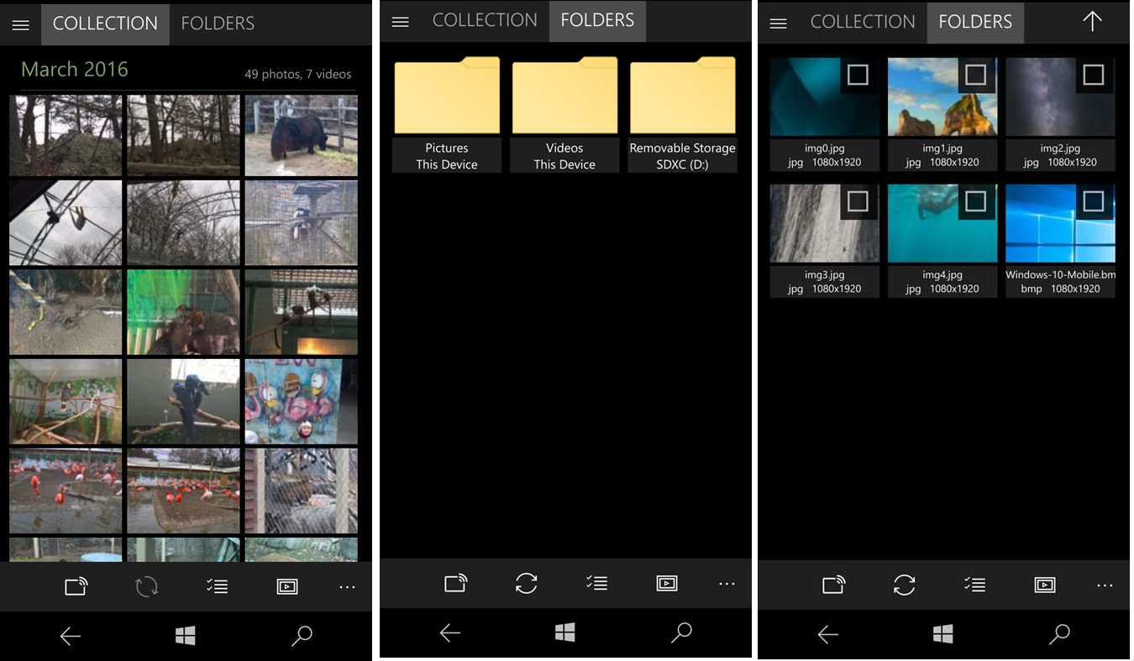This screenshot has height=661, width=1134.
Task: Tap Windows Start button on left phone
Action: (x=186, y=636)
